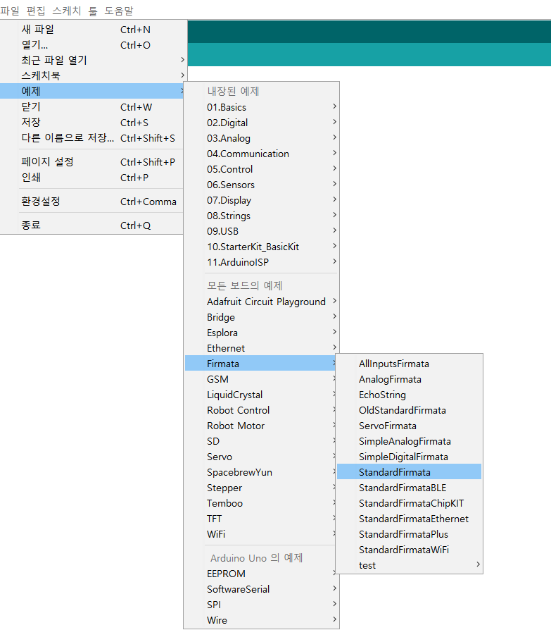This screenshot has height=630, width=551.
Task: Open the 툴 menu
Action: coord(93,11)
